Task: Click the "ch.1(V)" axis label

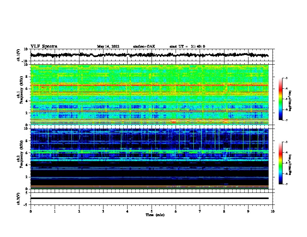Action: pos(19,55)
